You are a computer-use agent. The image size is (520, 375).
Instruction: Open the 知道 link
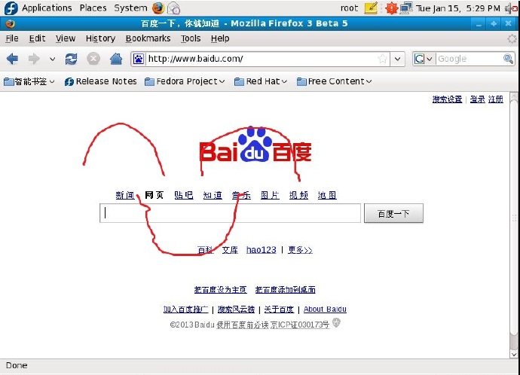(x=213, y=195)
